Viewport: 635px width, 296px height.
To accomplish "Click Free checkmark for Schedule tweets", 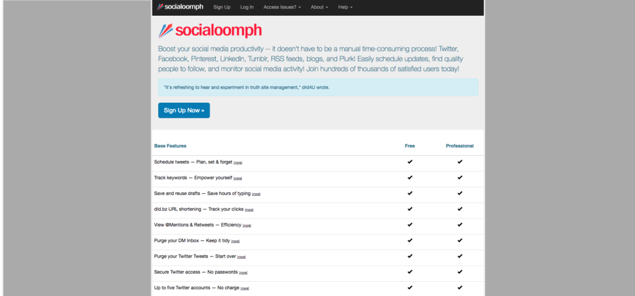I will (x=410, y=162).
